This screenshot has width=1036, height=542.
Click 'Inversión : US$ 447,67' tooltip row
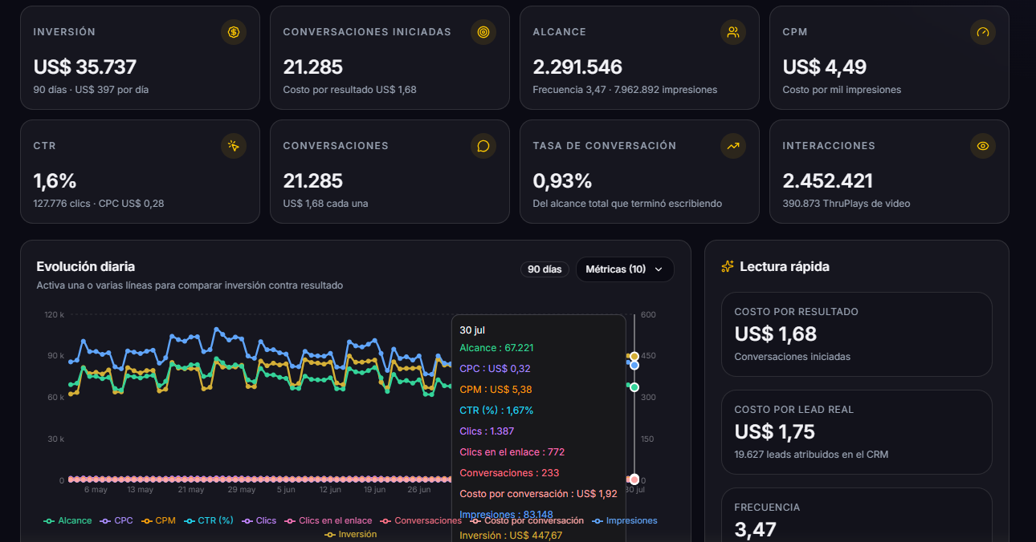tap(511, 536)
